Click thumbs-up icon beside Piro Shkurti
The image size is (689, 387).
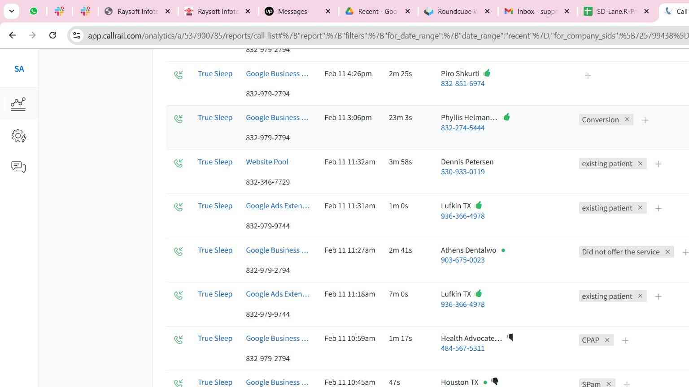(487, 73)
